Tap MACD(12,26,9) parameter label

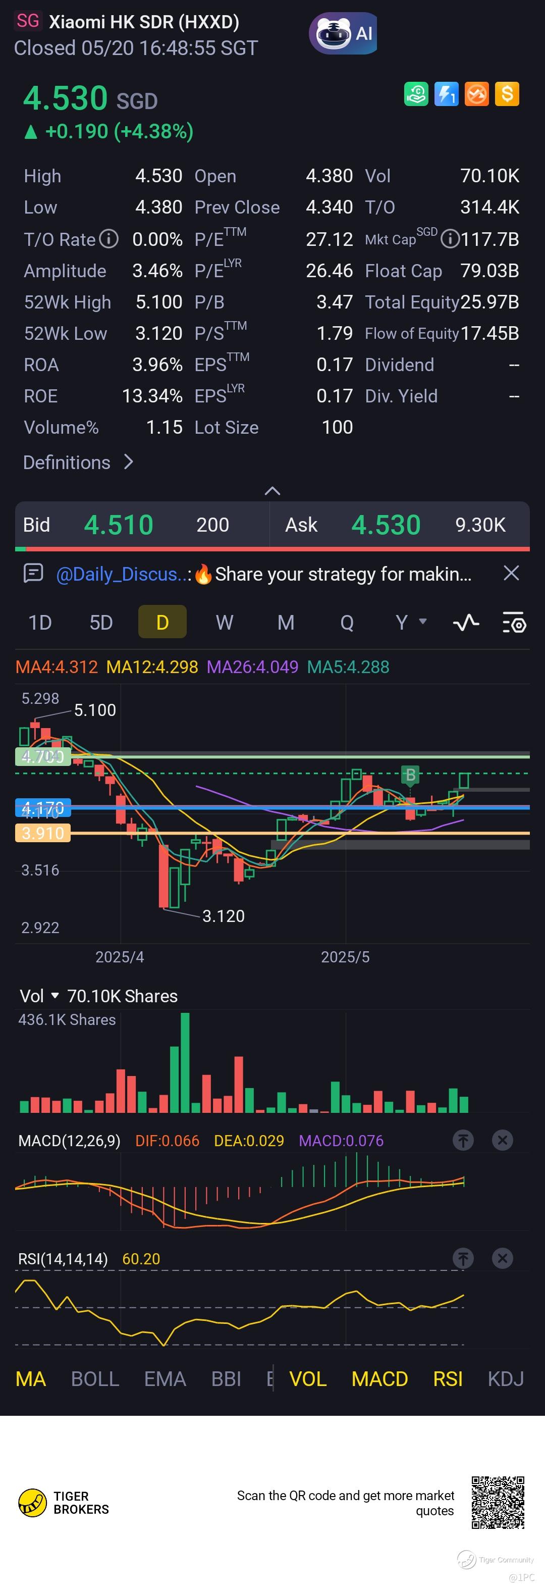click(x=69, y=1140)
